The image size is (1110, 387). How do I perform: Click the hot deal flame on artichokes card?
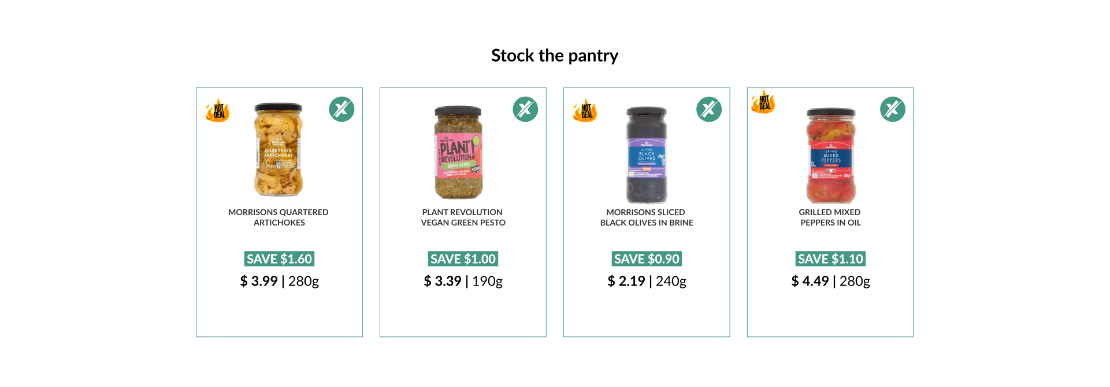pos(218,110)
